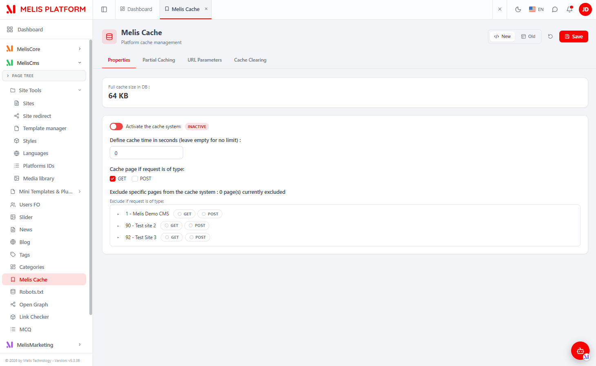
Task: Select Melis Cache in the sidebar
Action: coord(44,279)
